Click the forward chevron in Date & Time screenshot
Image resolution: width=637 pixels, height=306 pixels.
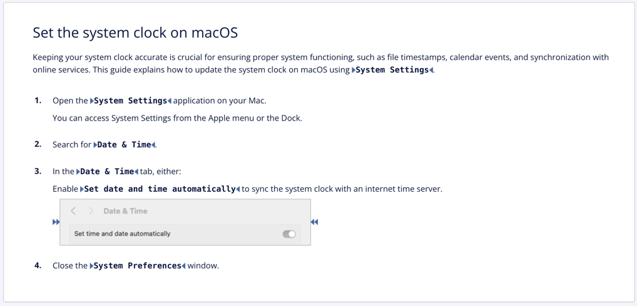coord(91,210)
